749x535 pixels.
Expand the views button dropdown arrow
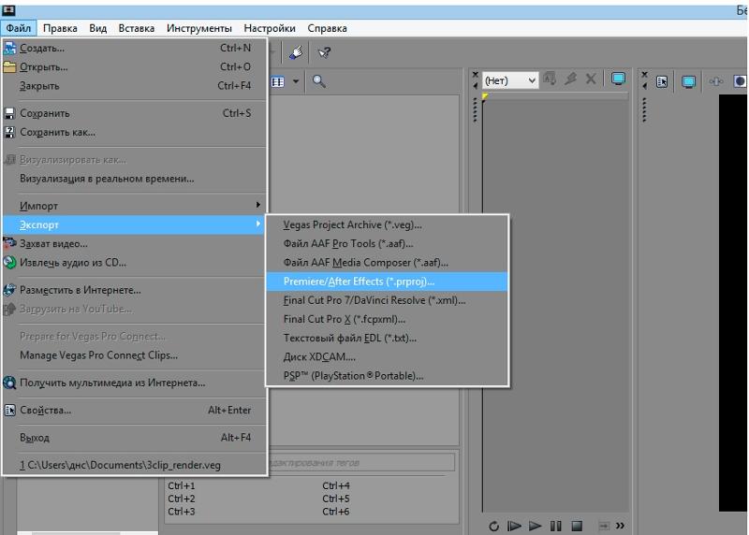(x=296, y=81)
